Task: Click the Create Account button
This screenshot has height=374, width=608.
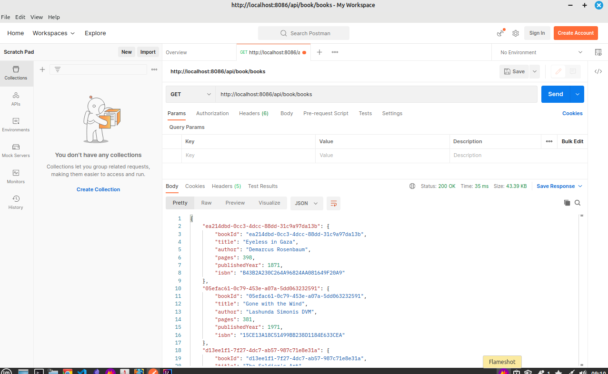Action: pos(576,33)
